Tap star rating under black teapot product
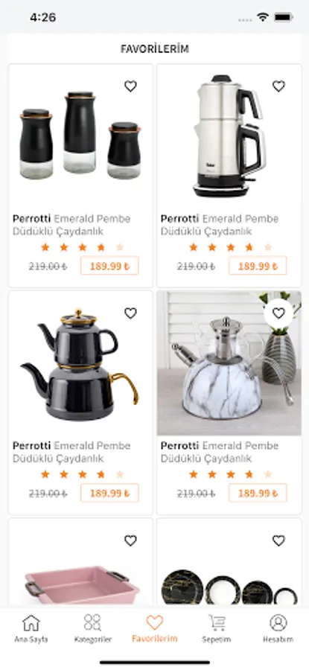This screenshot has width=309, height=670. 82,474
